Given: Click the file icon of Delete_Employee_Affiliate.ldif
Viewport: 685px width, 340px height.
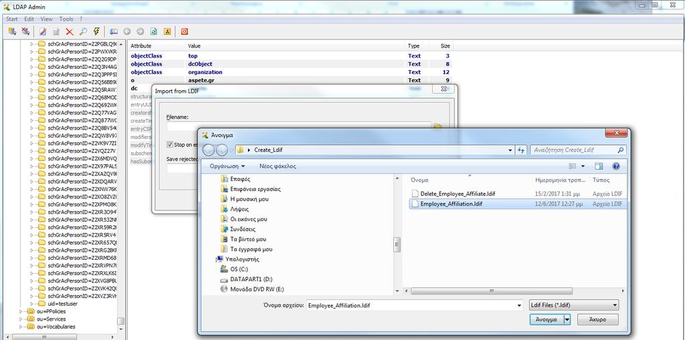Looking at the screenshot, I should pyautogui.click(x=415, y=193).
